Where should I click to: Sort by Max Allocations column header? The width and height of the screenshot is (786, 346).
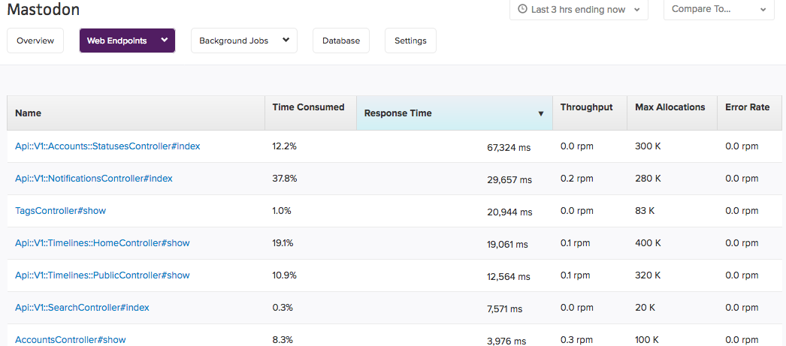pos(673,113)
